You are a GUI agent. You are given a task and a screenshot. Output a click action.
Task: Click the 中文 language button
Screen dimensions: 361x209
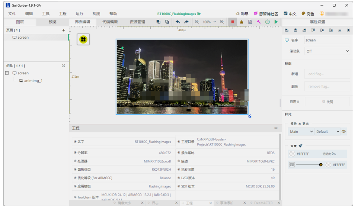click(290, 14)
